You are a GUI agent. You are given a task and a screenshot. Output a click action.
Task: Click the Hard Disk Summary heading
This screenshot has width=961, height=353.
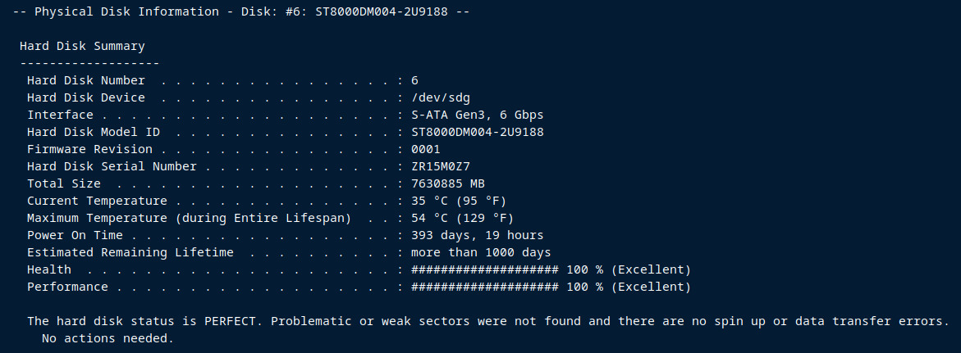[x=82, y=47]
